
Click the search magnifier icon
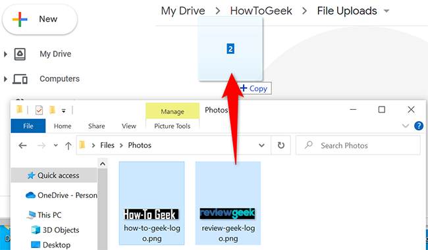tap(308, 145)
